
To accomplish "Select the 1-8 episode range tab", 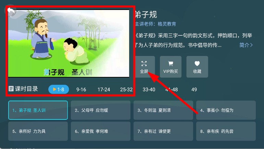I will 59,89.
